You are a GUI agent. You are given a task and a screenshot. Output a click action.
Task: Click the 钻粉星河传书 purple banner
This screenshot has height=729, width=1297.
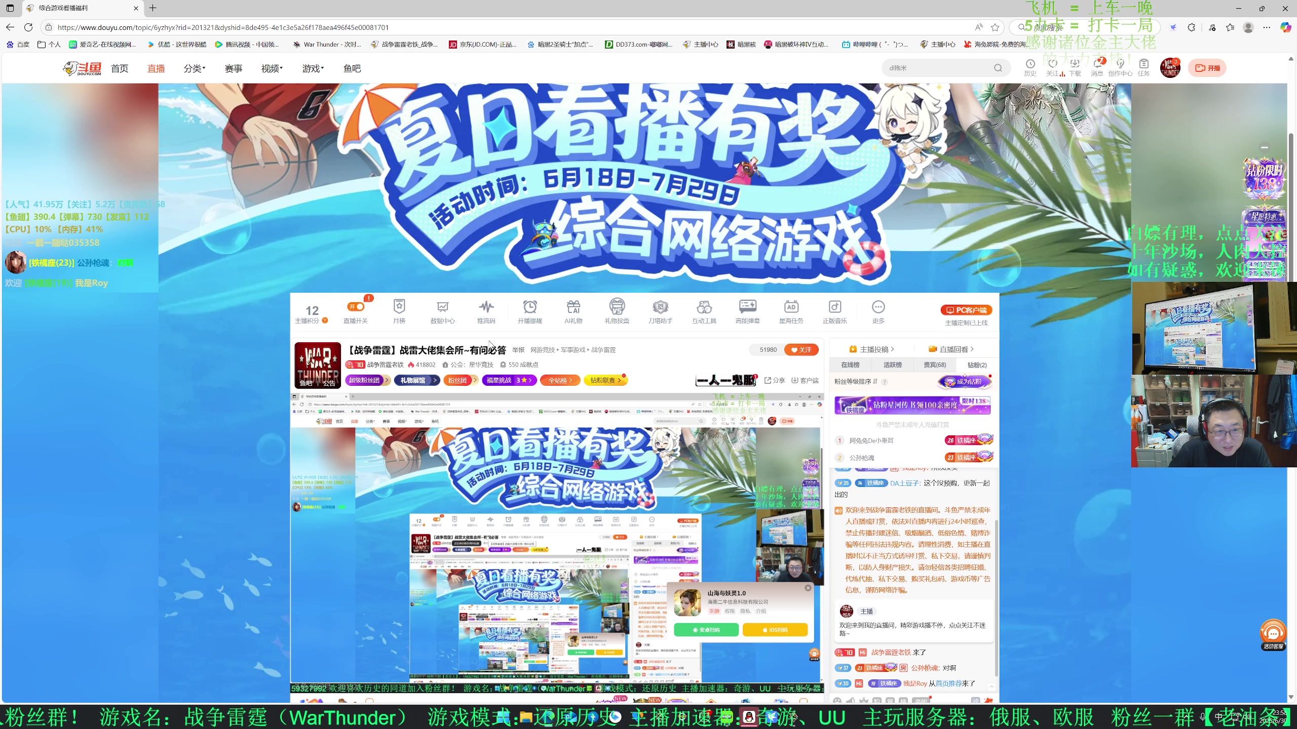(912, 405)
